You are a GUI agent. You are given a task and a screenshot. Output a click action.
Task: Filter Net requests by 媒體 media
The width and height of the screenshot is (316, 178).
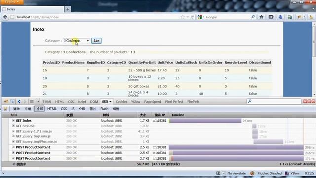click(116, 109)
